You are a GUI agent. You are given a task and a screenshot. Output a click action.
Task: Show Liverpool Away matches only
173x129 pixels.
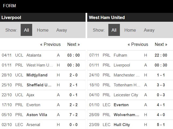(x=62, y=30)
